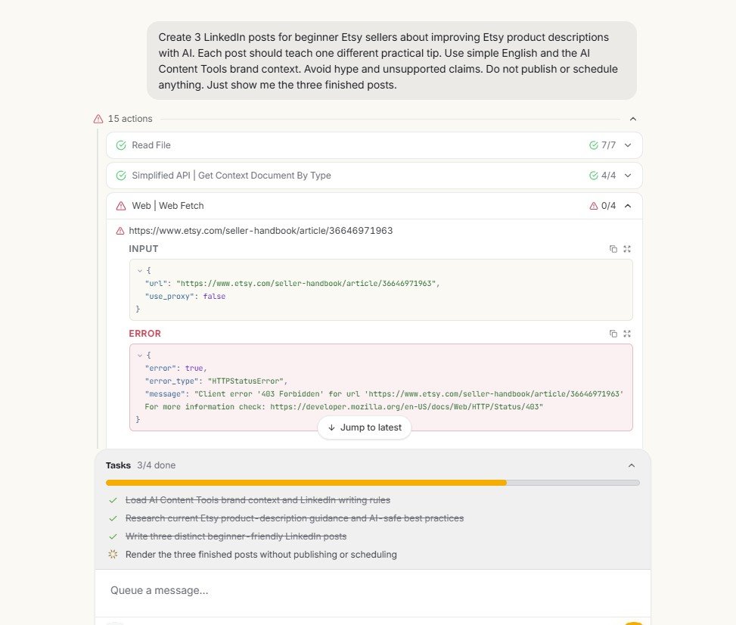Copy the ERROR JSON block
Viewport: 736px width, 625px height.
(x=613, y=334)
